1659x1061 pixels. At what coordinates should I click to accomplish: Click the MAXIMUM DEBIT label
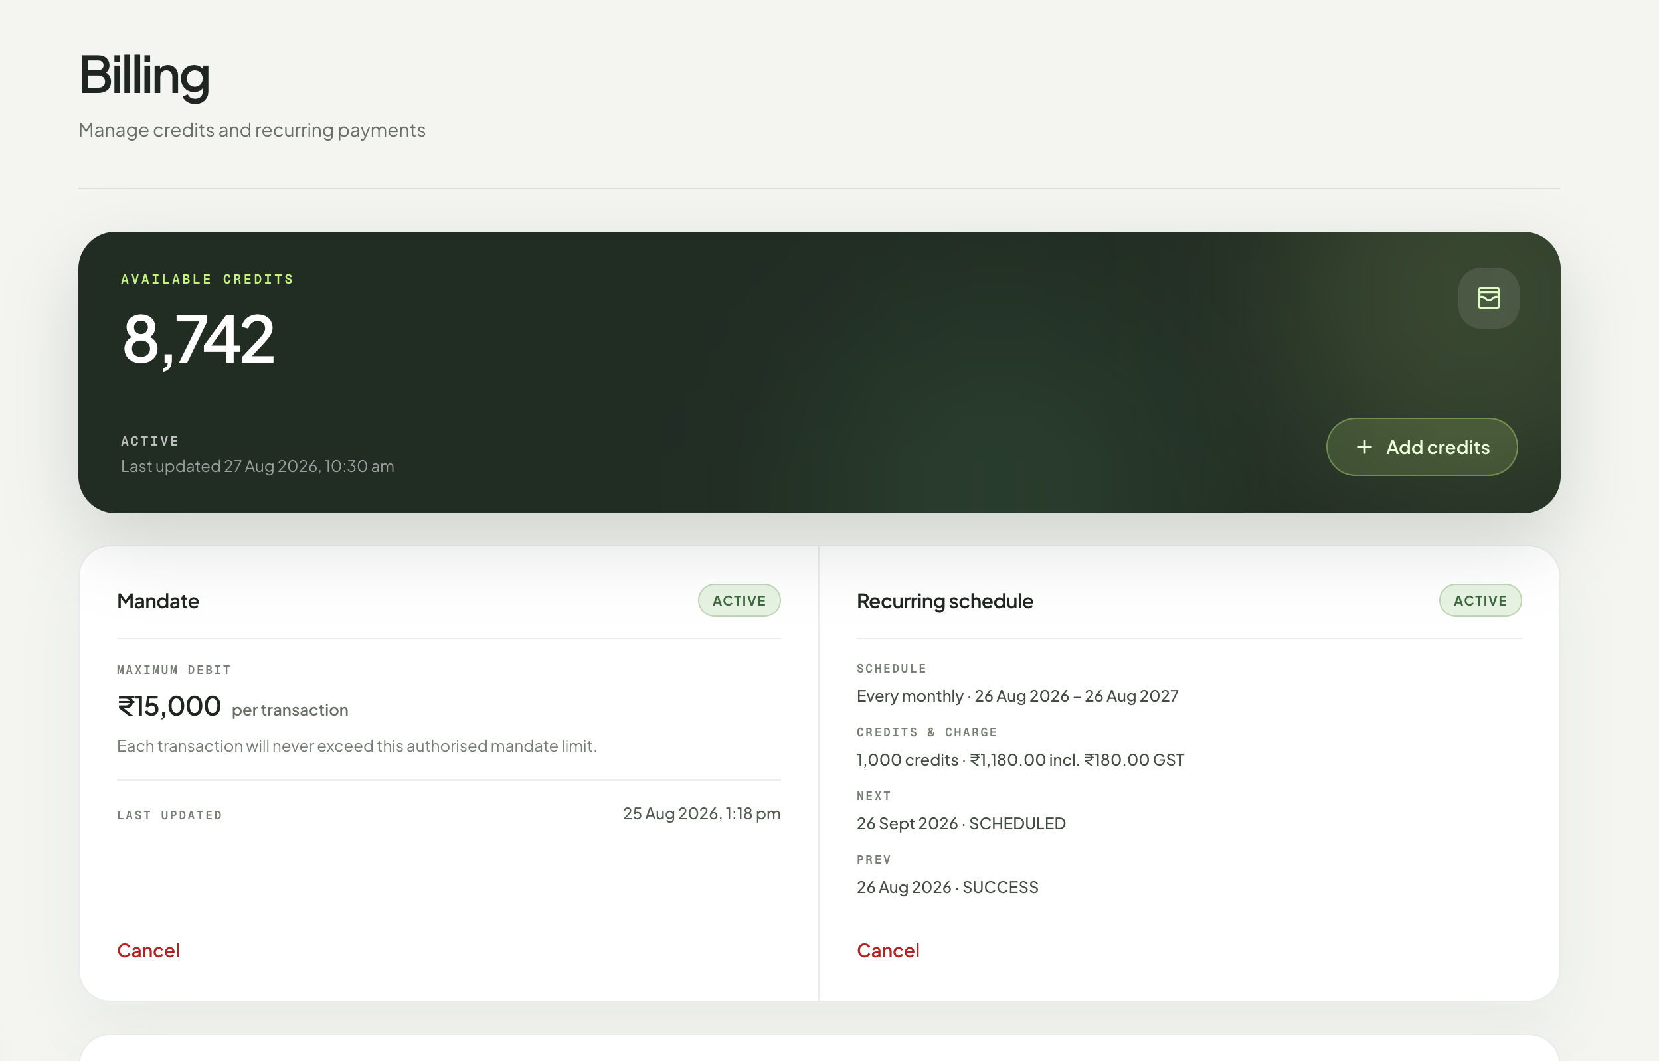(173, 670)
